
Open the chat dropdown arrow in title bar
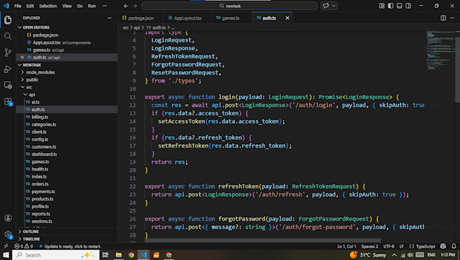334,6
